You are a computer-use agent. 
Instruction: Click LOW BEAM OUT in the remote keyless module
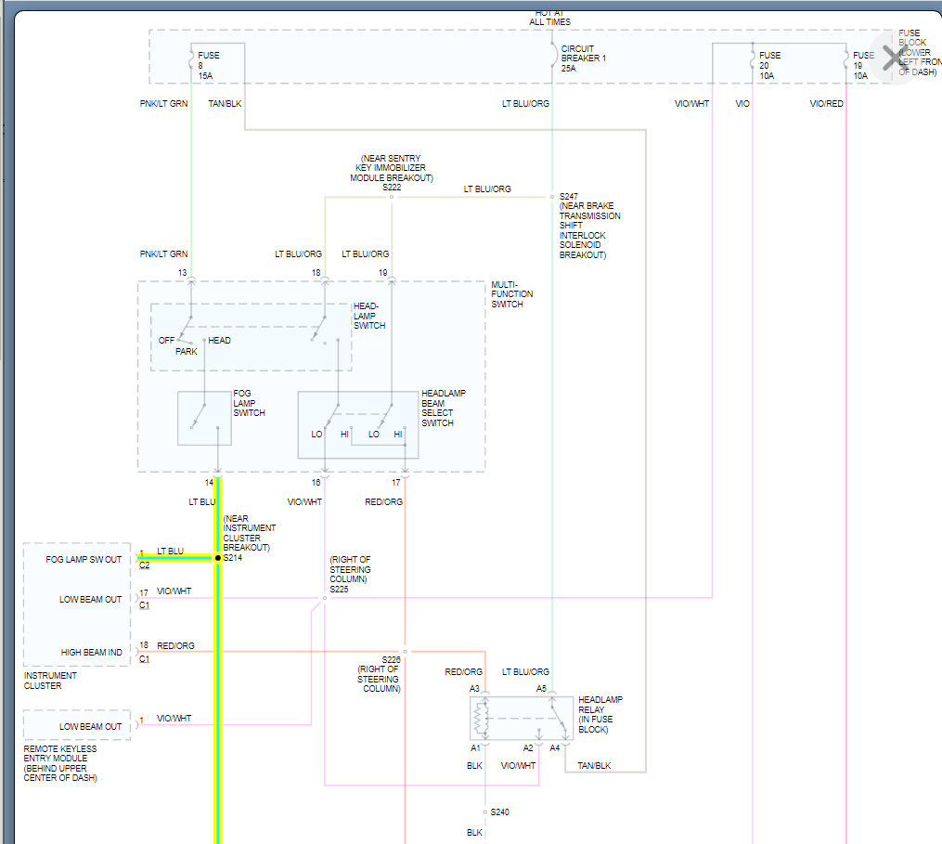click(x=90, y=727)
